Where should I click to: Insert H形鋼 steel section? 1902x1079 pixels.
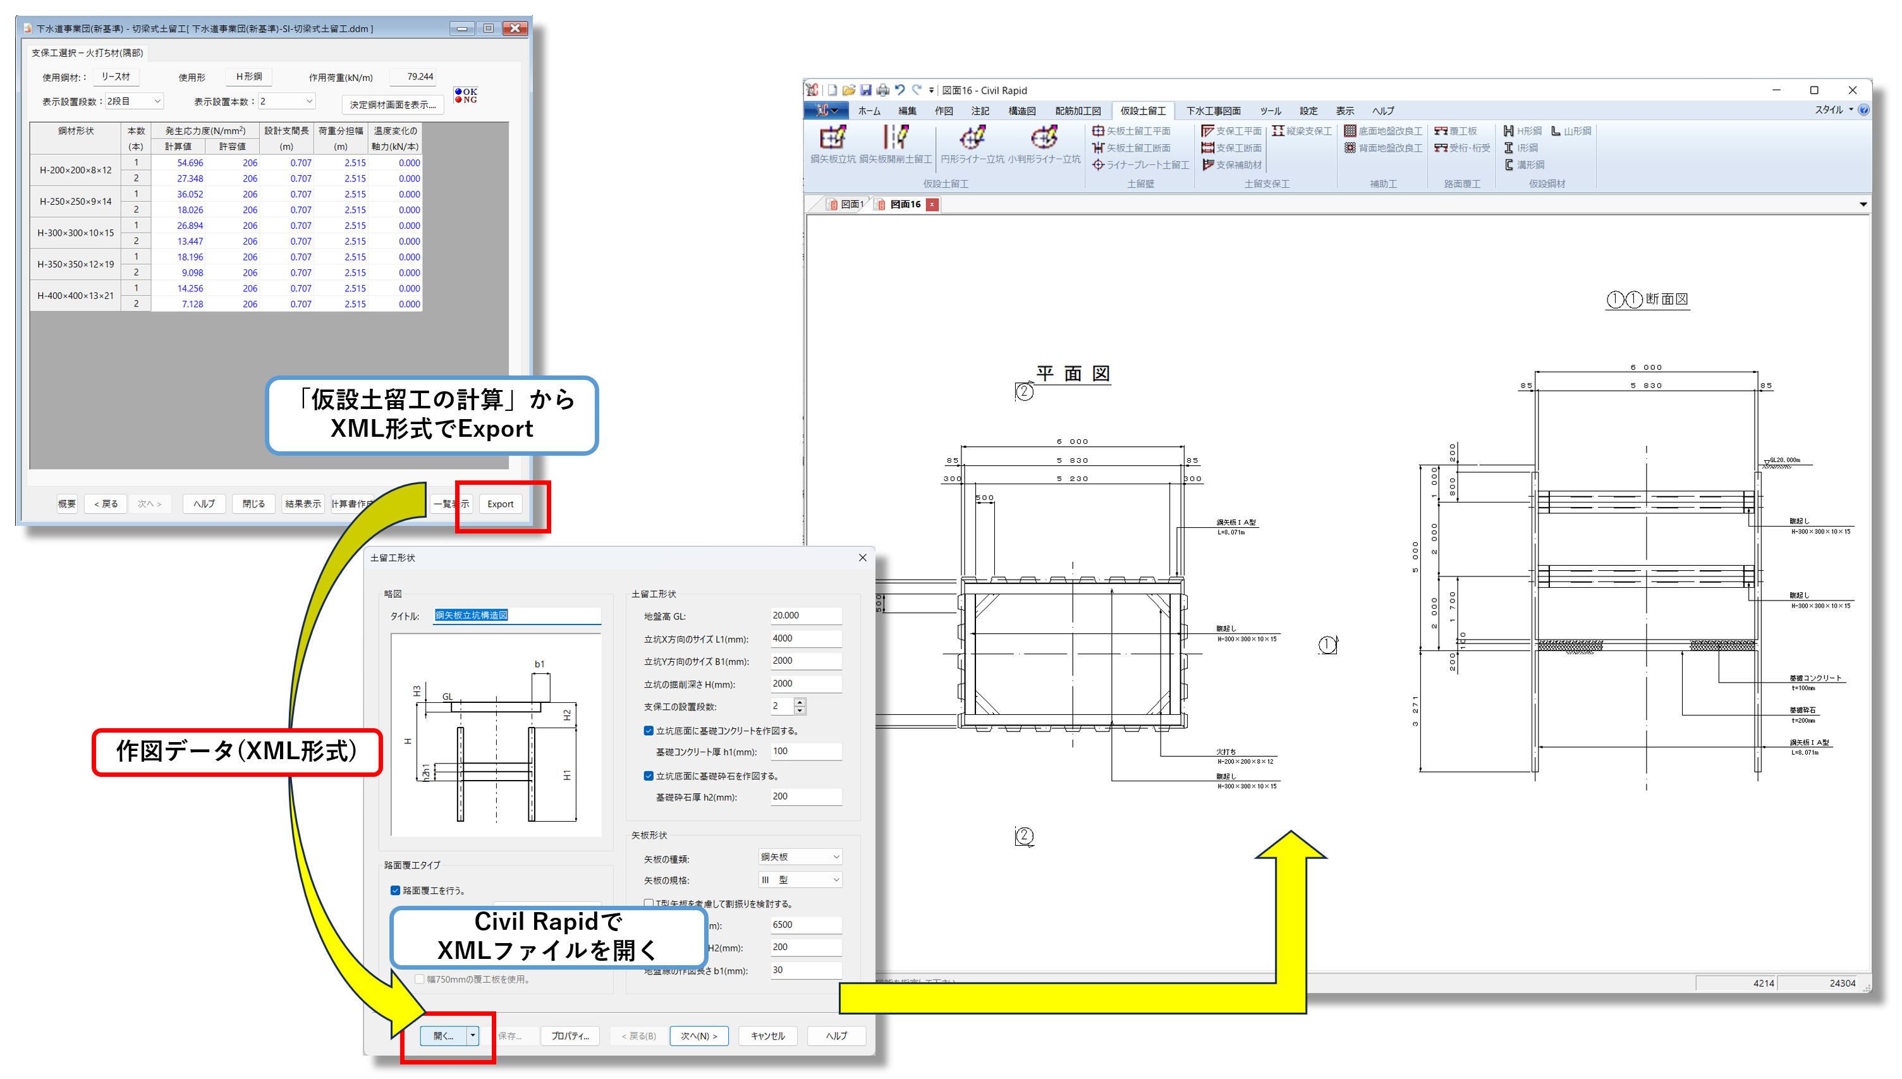[x=1522, y=131]
